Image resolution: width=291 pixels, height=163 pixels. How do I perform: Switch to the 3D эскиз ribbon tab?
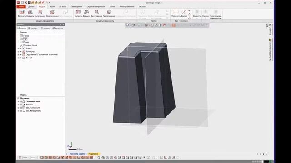pos(63,7)
